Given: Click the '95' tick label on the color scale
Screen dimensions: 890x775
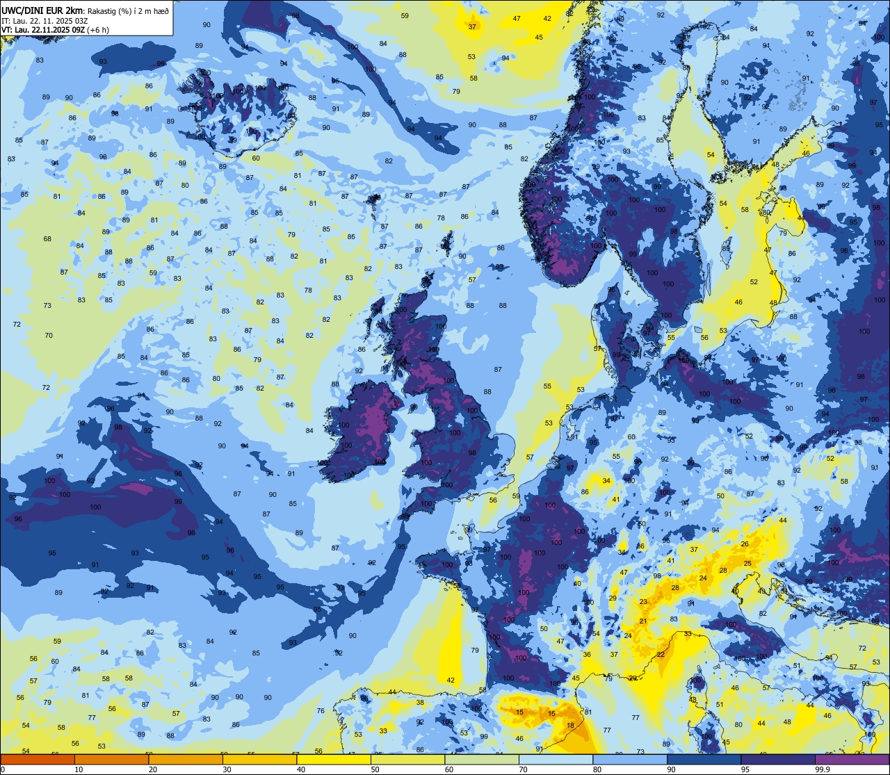Looking at the screenshot, I should tap(745, 769).
